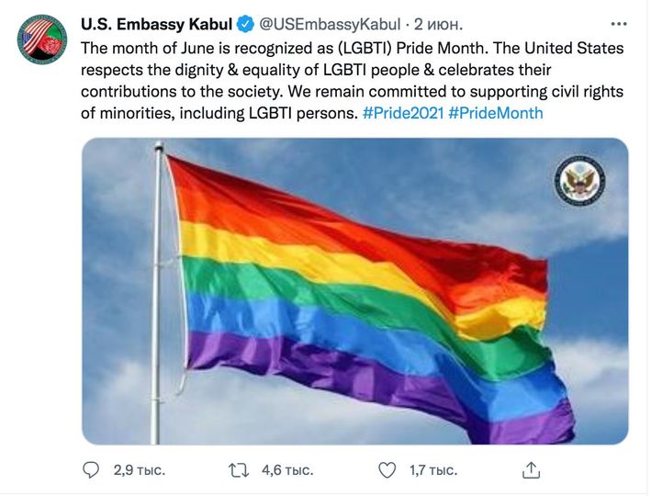Click the 4,6 тыс. retweets count

(287, 469)
